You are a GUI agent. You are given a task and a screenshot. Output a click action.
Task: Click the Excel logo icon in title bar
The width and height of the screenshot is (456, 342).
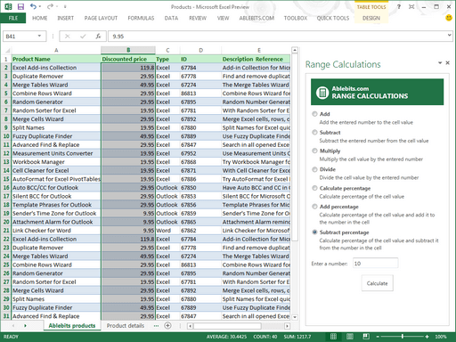(x=8, y=6)
